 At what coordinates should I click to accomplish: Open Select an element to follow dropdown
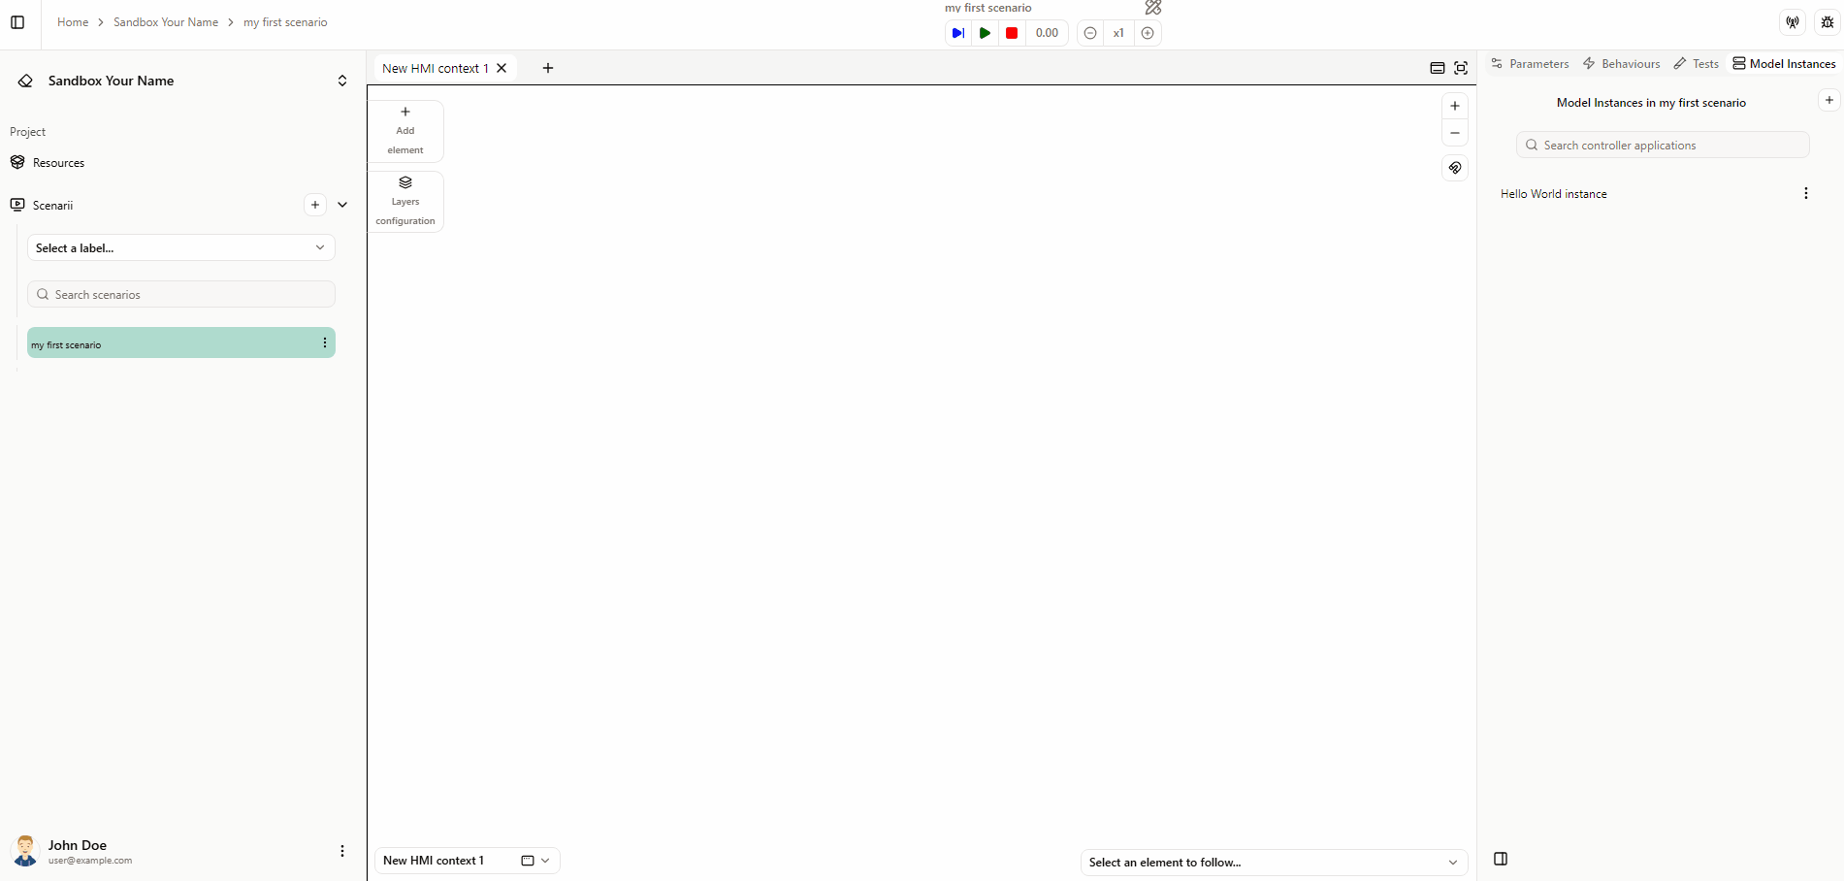(x=1274, y=862)
